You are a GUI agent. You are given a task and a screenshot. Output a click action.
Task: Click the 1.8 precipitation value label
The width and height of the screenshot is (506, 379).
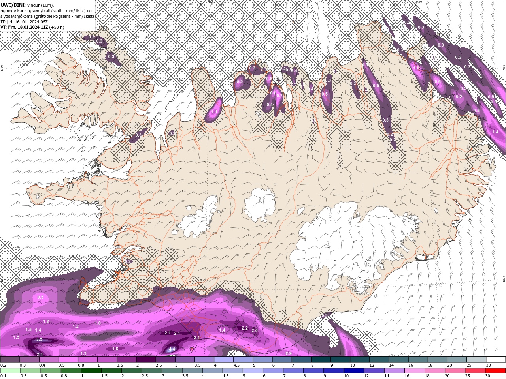coord(115,349)
